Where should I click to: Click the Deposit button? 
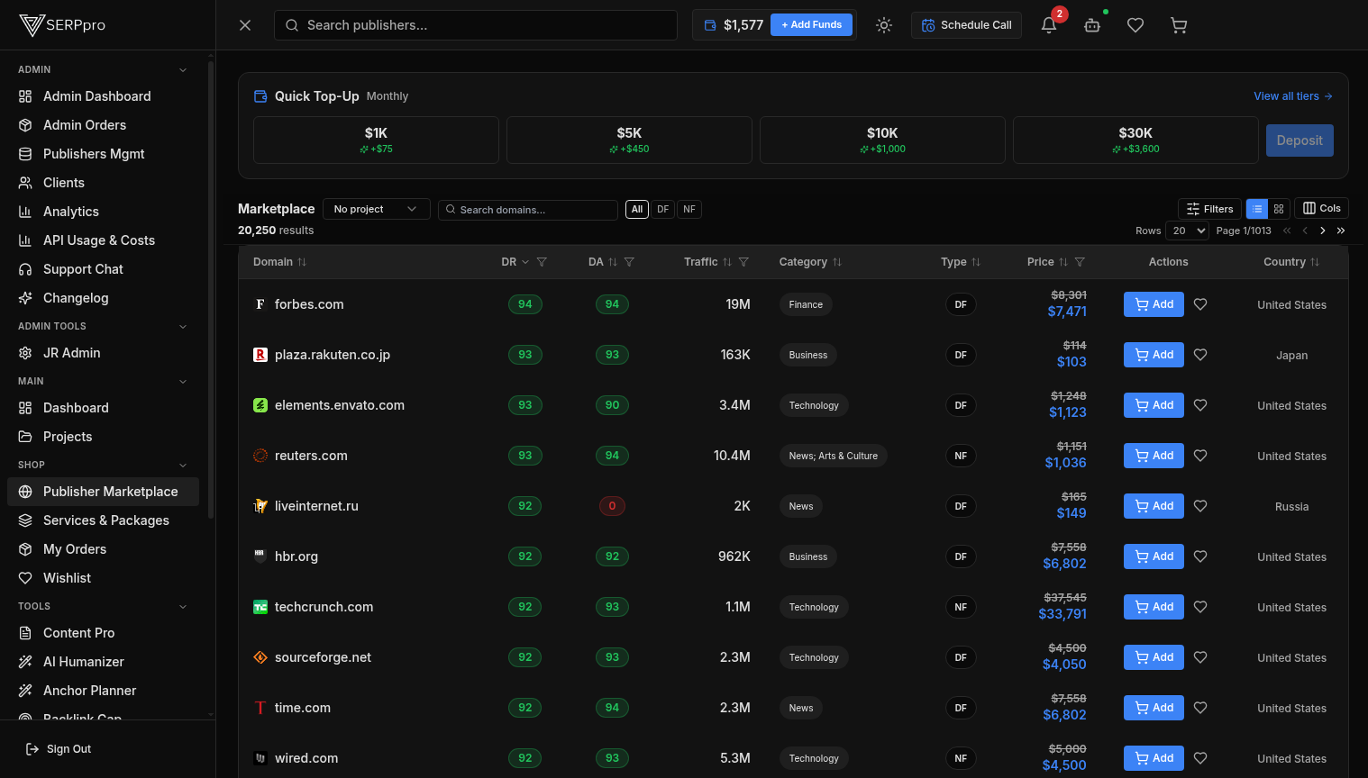tap(1300, 140)
